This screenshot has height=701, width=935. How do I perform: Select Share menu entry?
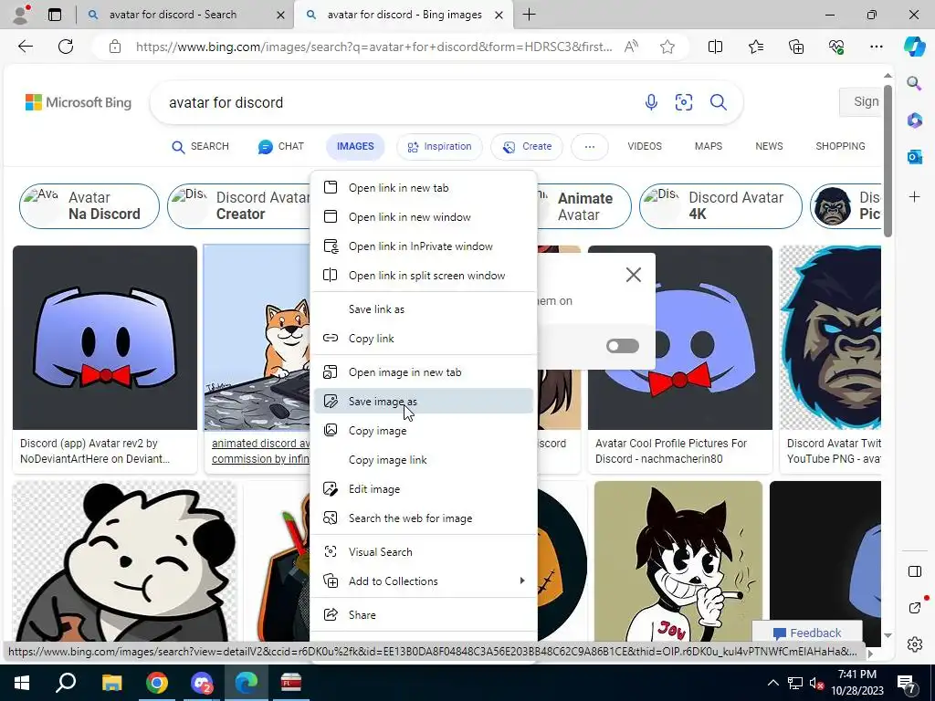click(424, 615)
